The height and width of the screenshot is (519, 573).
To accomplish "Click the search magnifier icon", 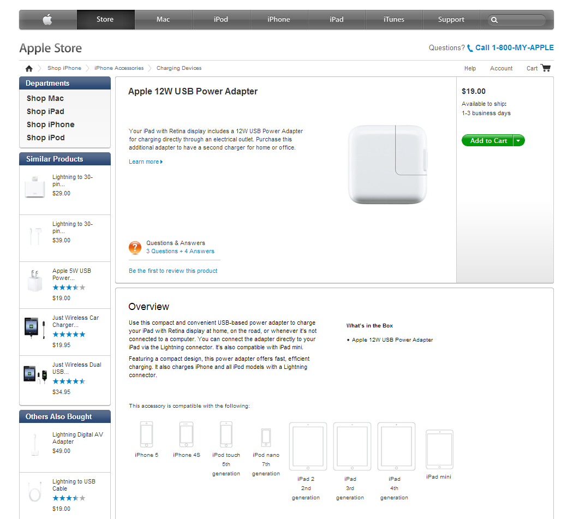I will coord(494,20).
